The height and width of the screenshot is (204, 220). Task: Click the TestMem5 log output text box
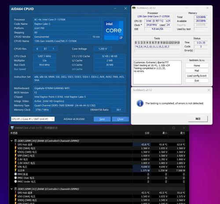pyautogui.click(x=157, y=72)
